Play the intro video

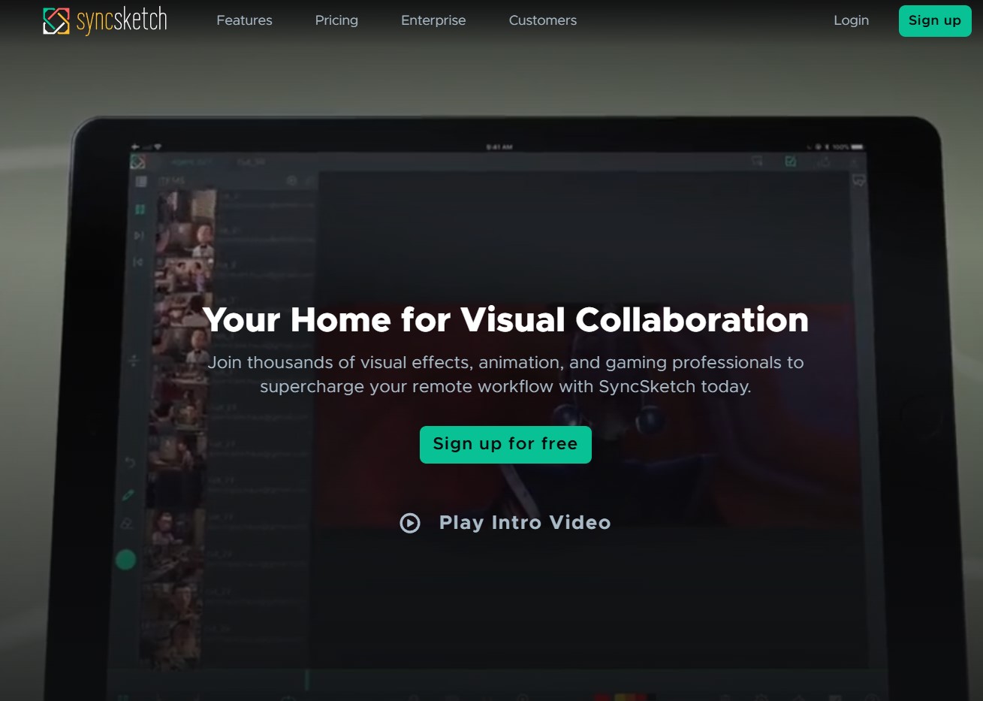(505, 523)
